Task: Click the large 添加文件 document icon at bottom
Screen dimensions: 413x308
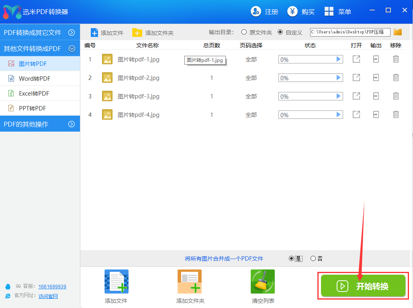Action: 117,282
